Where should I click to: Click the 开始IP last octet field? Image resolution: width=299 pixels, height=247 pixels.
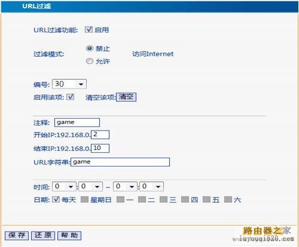tap(100, 135)
